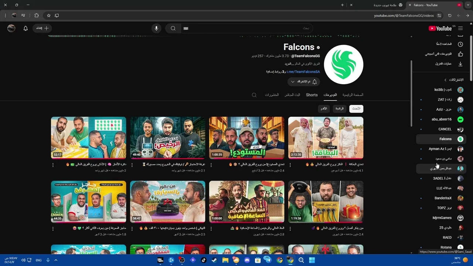Search within the channel using magnifier icon
Viewport: 473px width, 266px height.
[254, 95]
